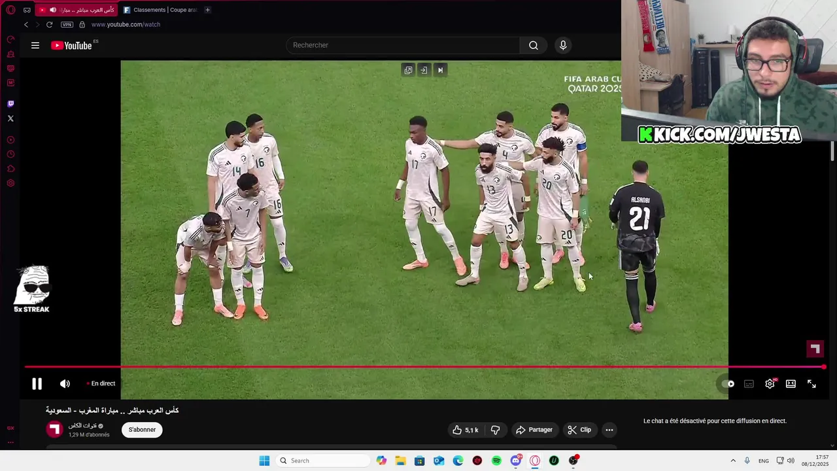This screenshot has width=837, height=471.
Task: Open the channel name link below title
Action: pos(82,426)
